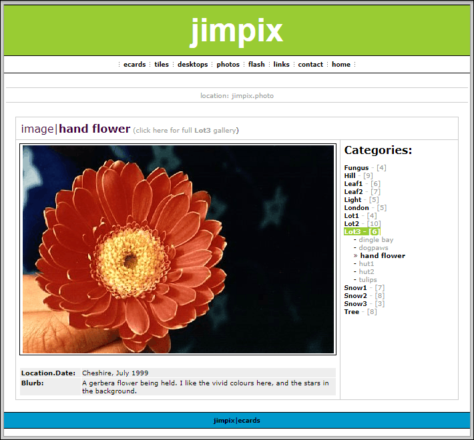Expand the Fungus category
474x440 pixels.
tap(356, 168)
